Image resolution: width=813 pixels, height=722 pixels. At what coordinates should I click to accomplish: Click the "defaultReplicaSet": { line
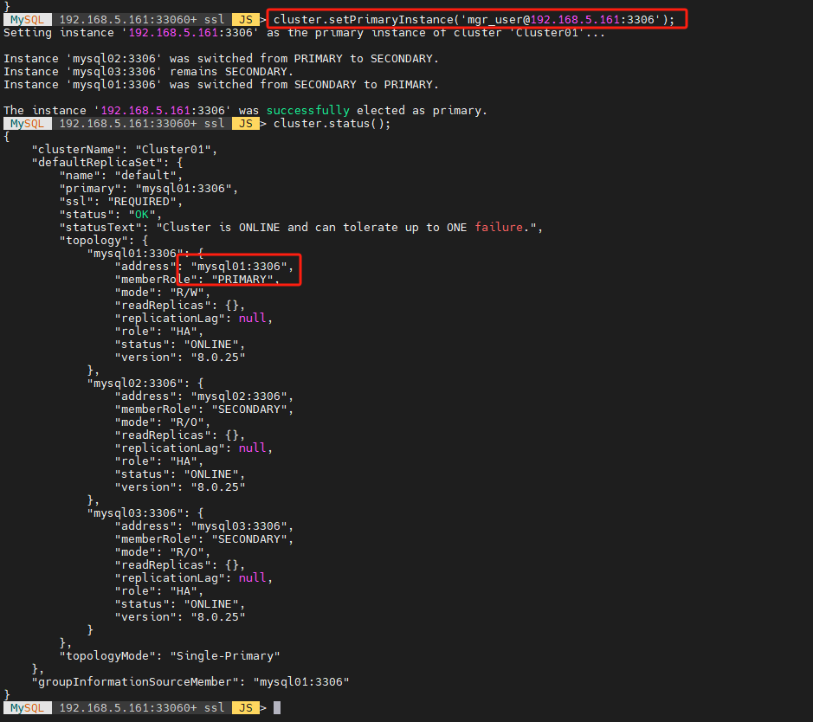107,163
